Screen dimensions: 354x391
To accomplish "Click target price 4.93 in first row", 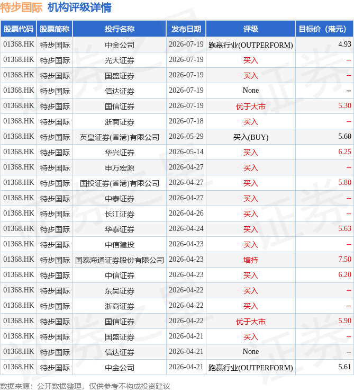I will [344, 45].
